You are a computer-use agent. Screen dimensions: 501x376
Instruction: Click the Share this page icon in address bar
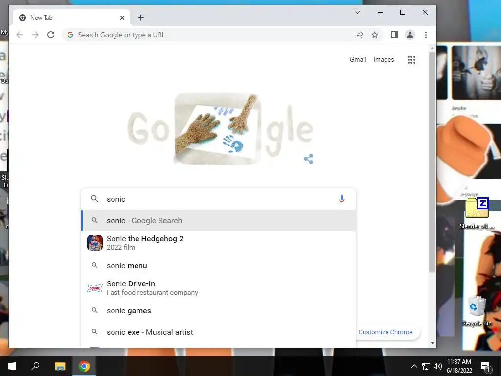click(359, 35)
